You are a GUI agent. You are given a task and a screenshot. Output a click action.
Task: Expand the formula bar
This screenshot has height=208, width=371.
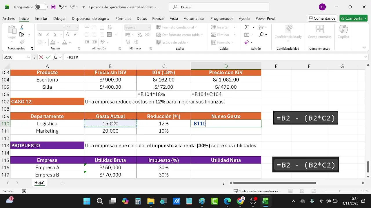tap(366, 57)
